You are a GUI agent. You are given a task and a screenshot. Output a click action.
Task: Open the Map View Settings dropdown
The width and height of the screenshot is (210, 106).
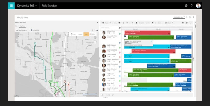[x=22, y=30]
